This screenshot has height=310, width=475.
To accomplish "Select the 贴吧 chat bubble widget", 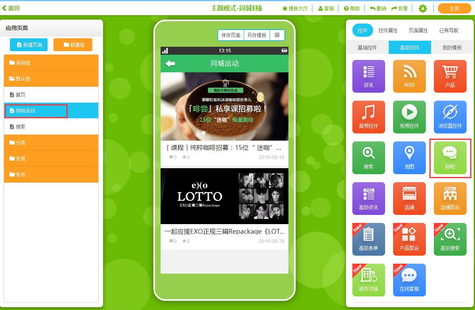I will pos(450,157).
